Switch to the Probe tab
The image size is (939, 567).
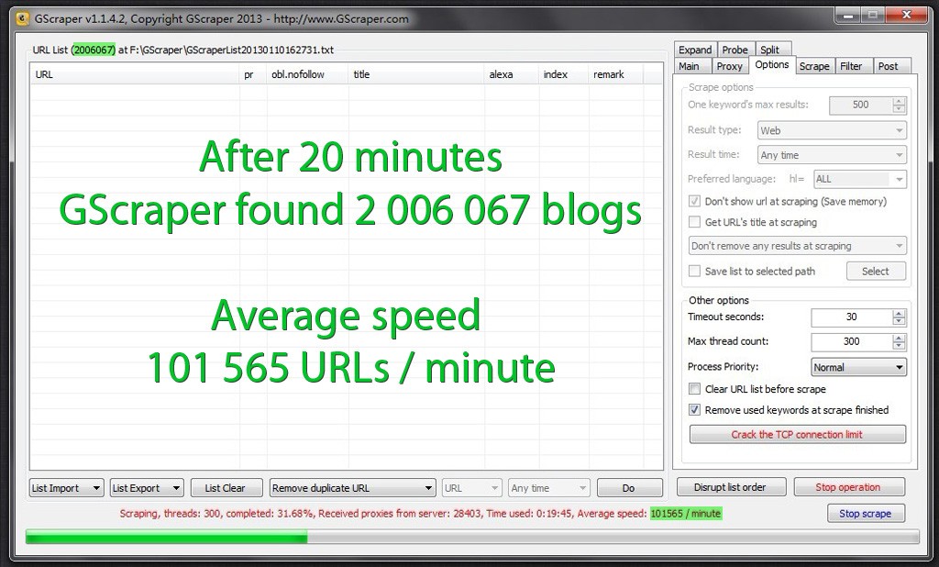(735, 50)
